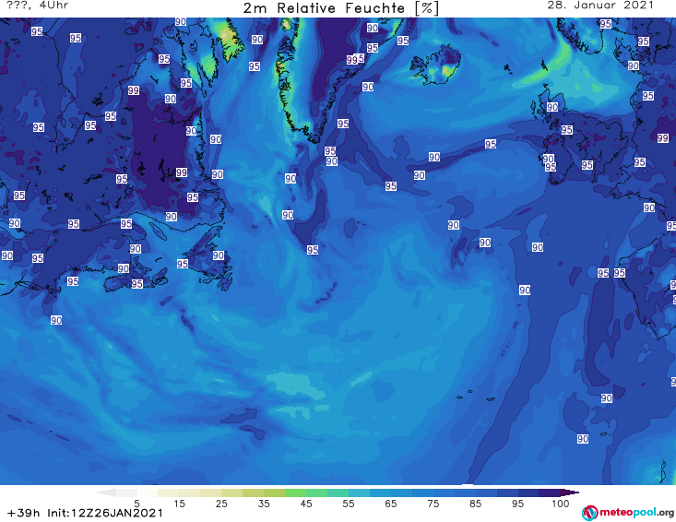Image resolution: width=676 pixels, height=522 pixels.
Task: Click the colorbar tick label "55"
Action: pos(349,504)
